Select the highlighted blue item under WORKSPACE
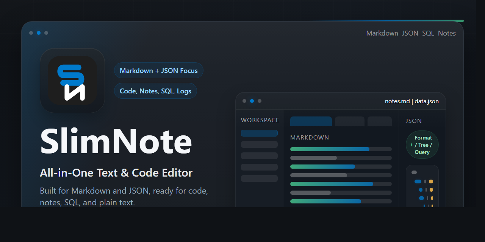Viewport: 485px width, 242px height. coord(259,133)
